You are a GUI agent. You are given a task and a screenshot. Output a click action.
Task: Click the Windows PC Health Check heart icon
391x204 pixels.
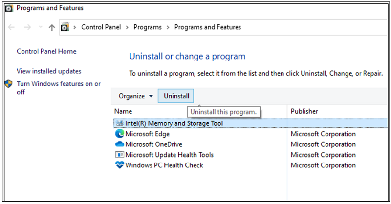[119, 165]
